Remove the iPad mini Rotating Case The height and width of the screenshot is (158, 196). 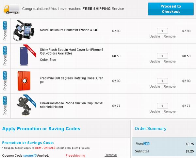pos(170,87)
